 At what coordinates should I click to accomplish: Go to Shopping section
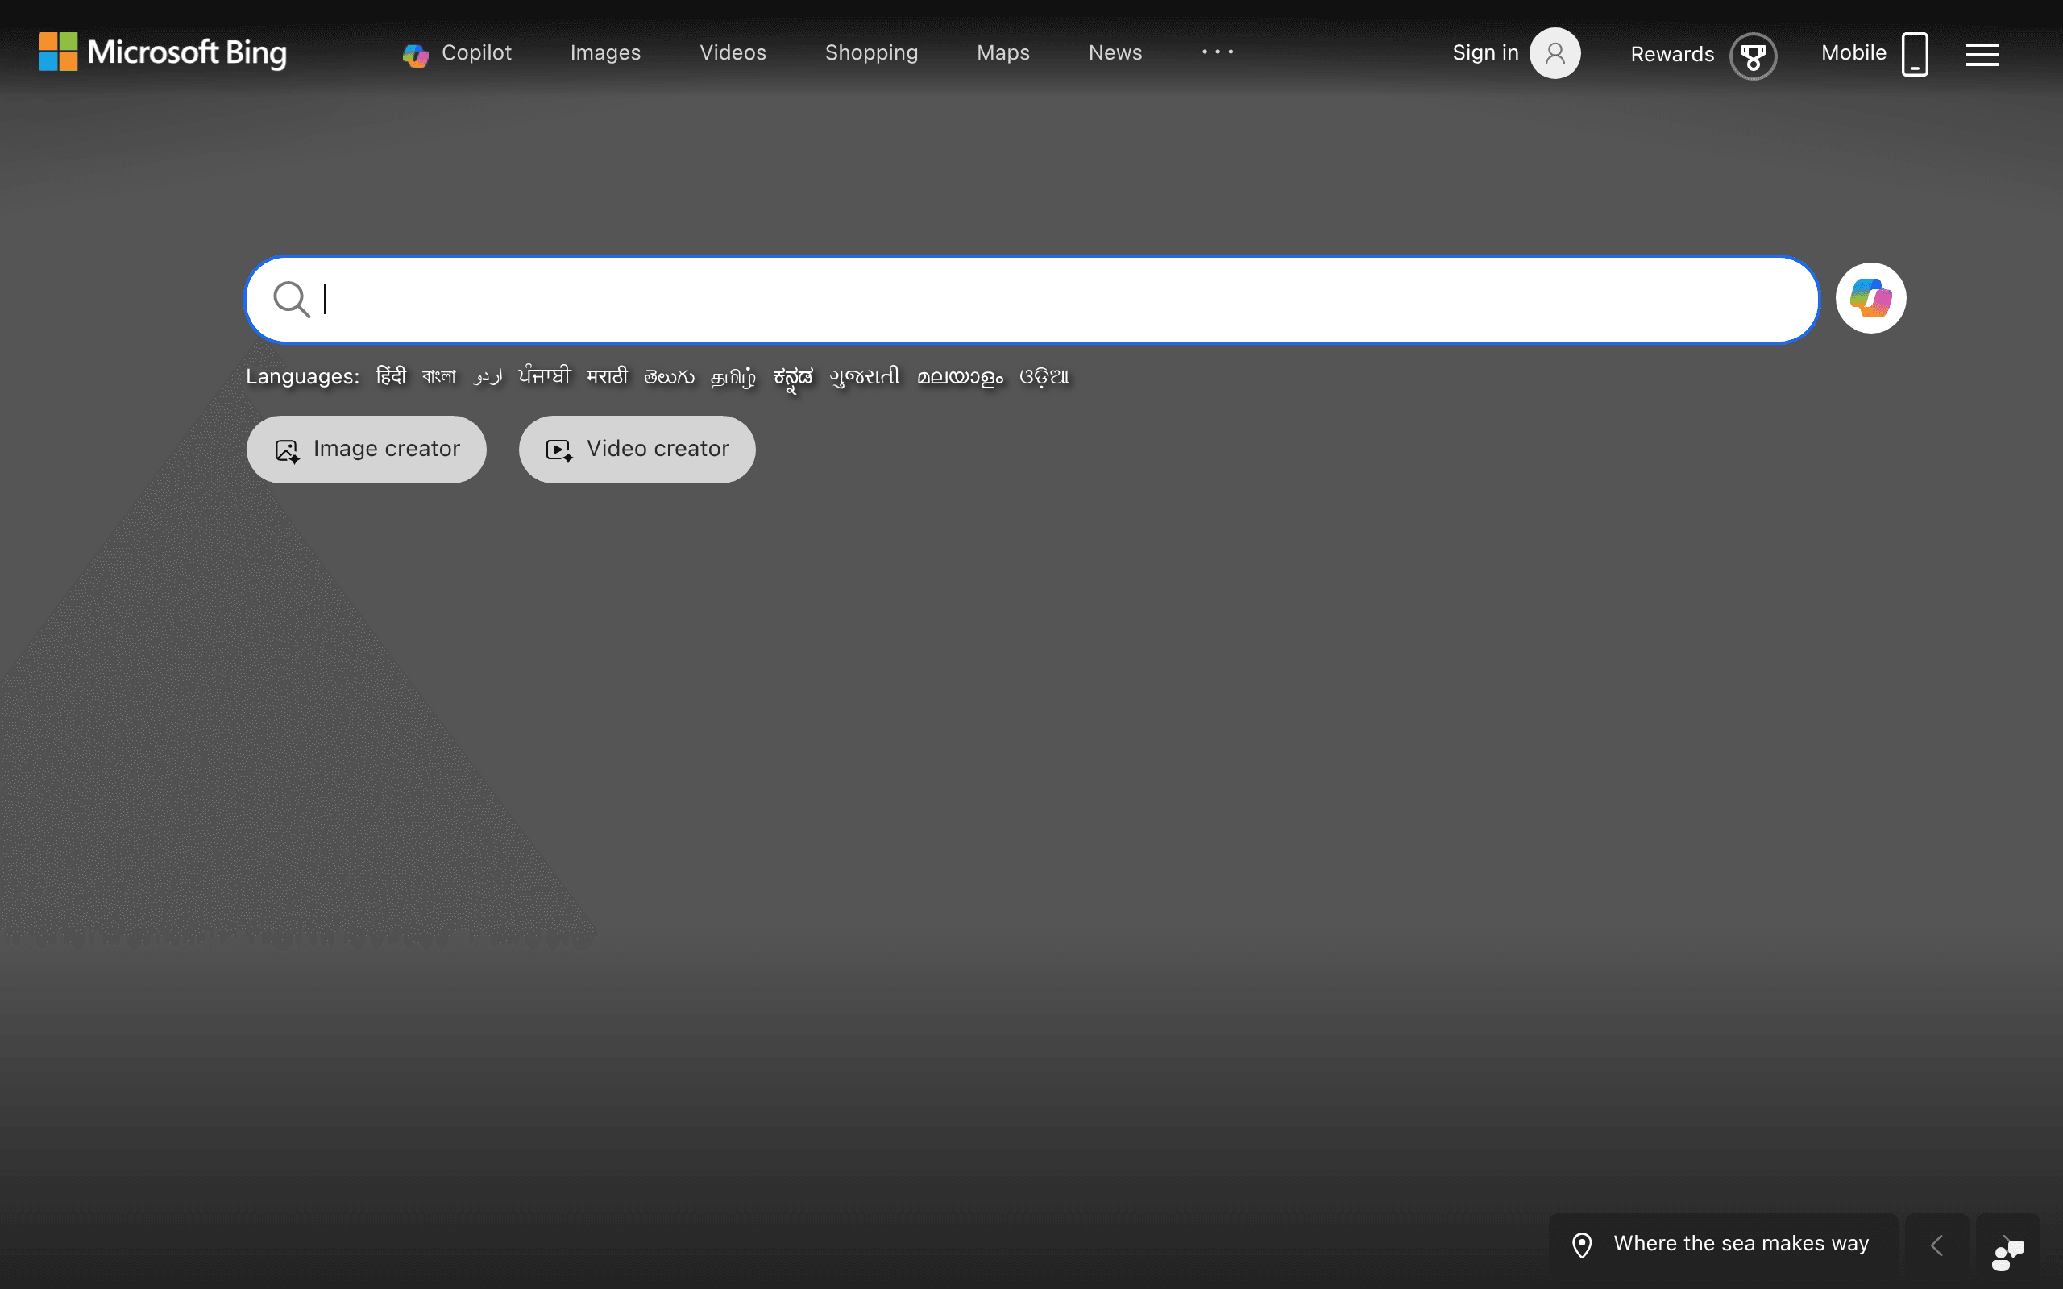click(871, 53)
